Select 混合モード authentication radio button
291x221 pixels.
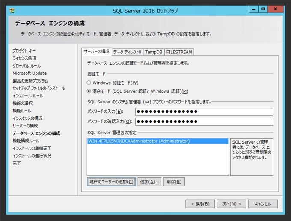(89, 91)
